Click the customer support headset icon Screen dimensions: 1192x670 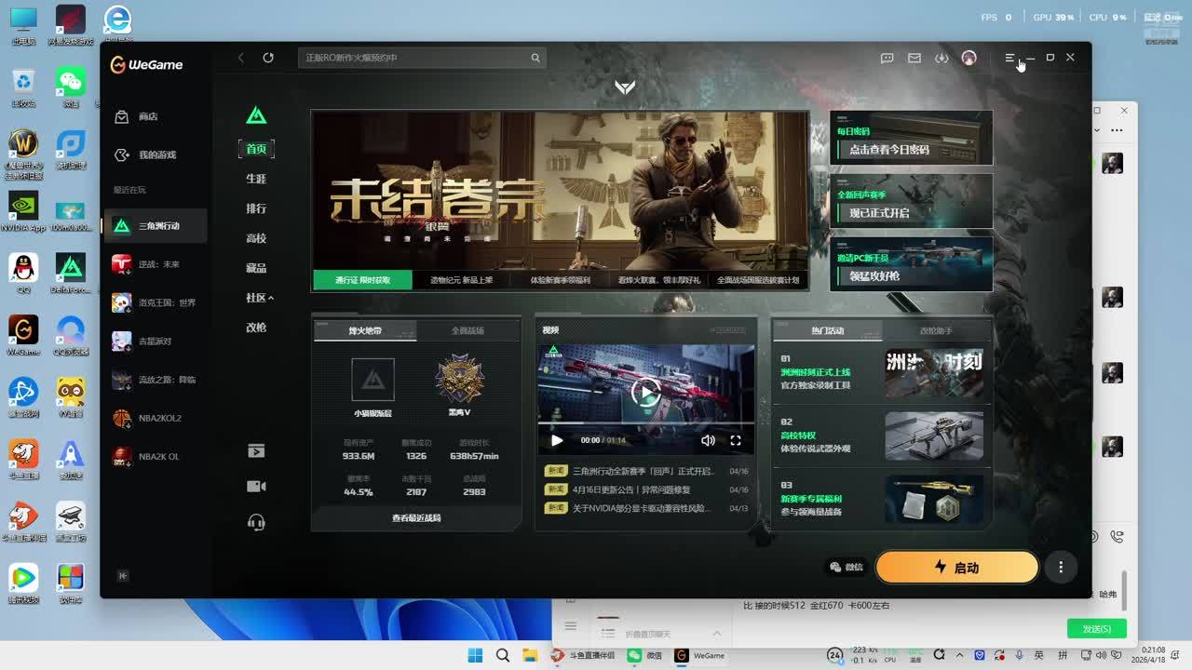[256, 523]
